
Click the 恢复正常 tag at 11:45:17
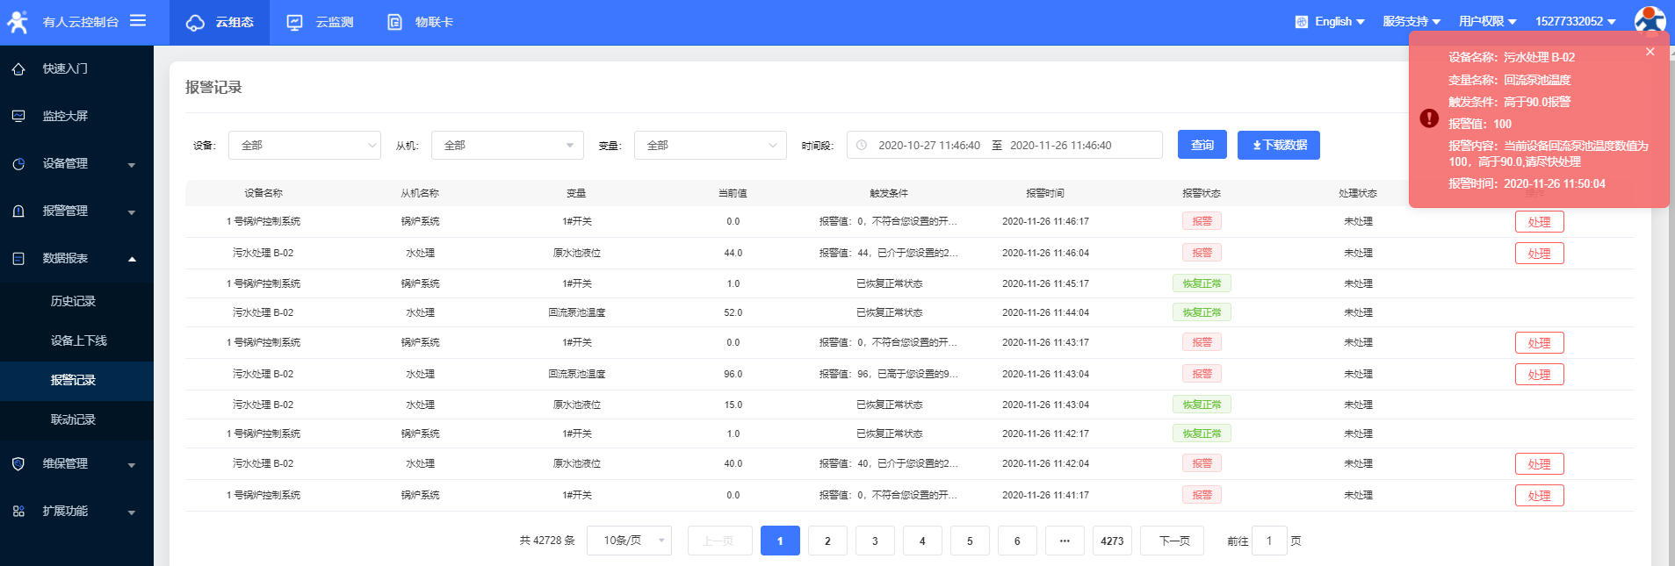click(x=1202, y=283)
